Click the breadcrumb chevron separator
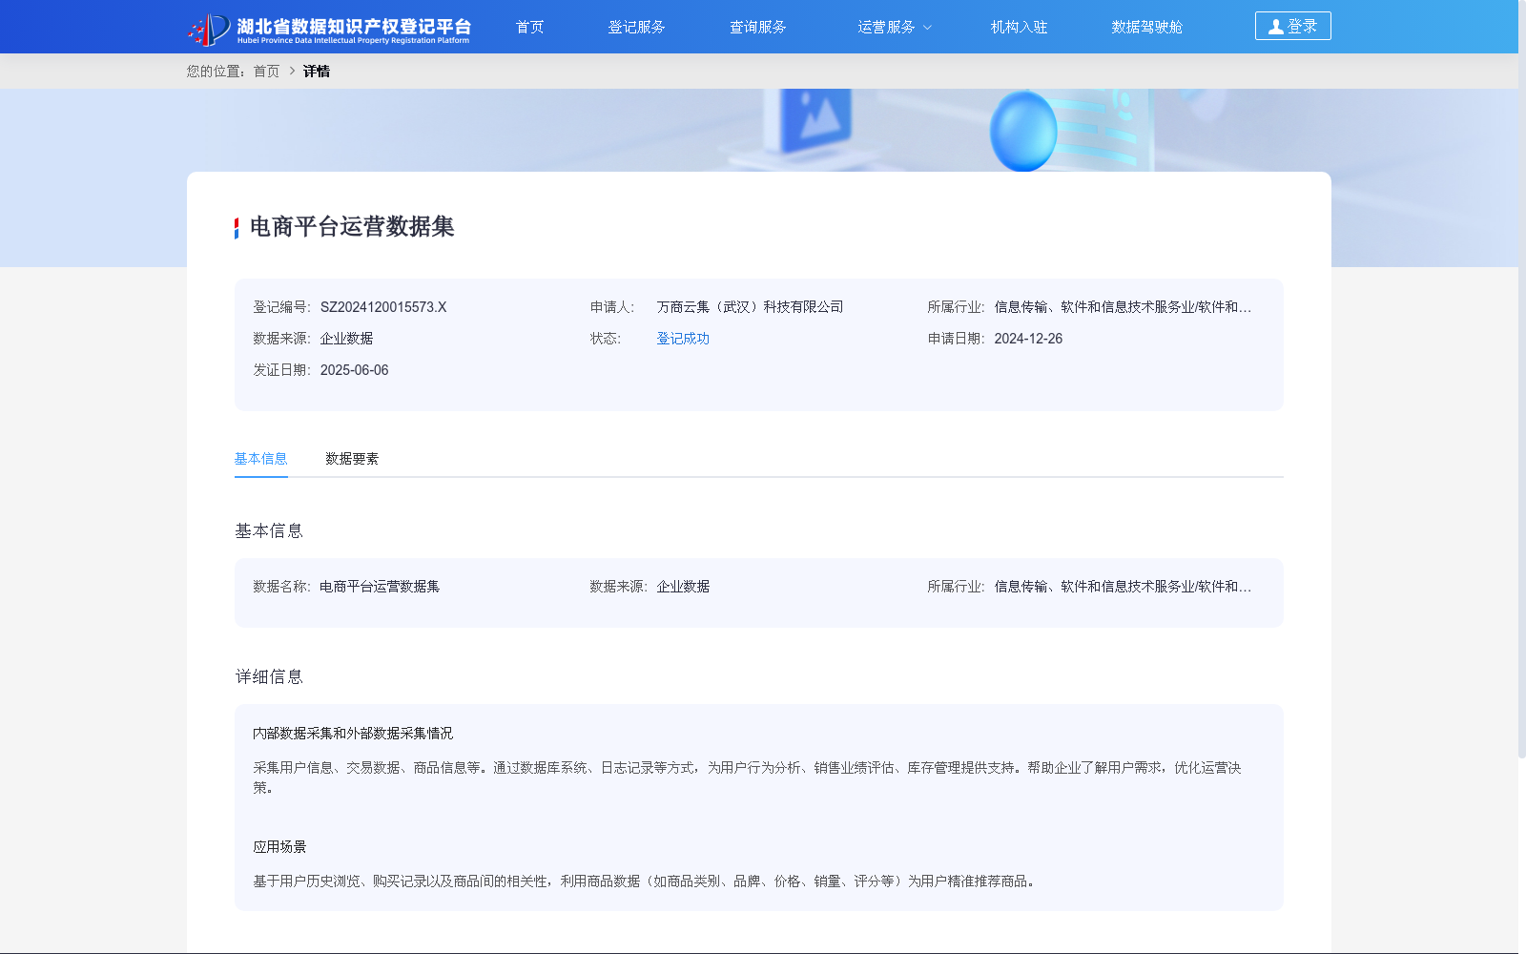 click(x=292, y=72)
